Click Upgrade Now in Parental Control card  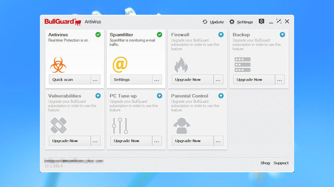click(x=193, y=141)
